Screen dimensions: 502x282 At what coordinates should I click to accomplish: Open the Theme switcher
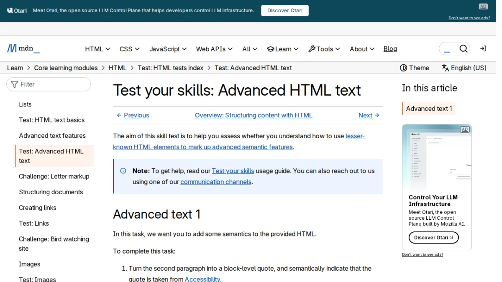[x=415, y=68]
